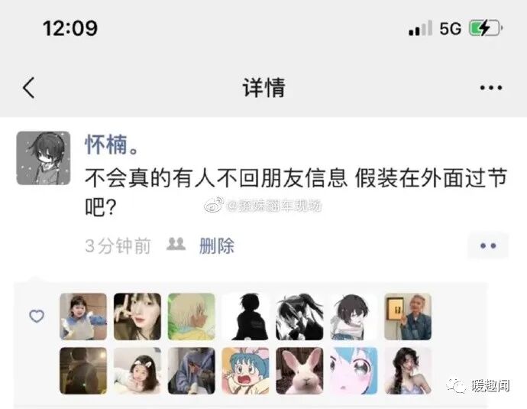Tap the heart like icon
The width and height of the screenshot is (527, 409).
[x=37, y=316]
